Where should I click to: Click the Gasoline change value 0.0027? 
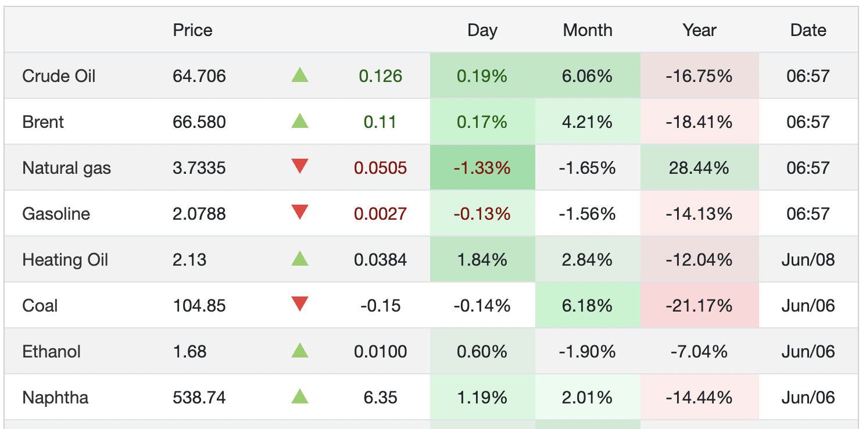[380, 214]
